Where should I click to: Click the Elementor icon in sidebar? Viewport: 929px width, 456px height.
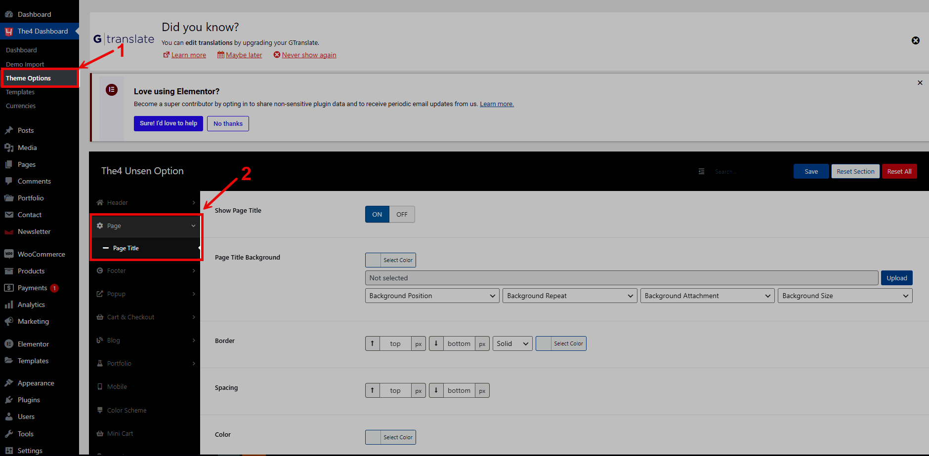coord(9,344)
